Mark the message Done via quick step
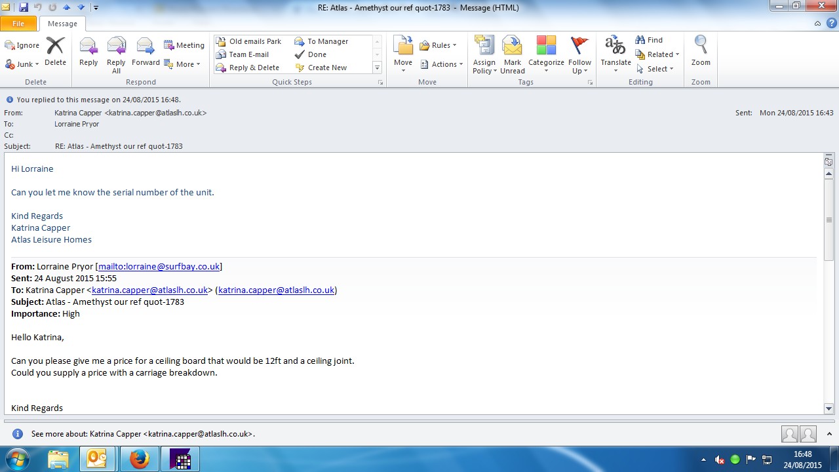 pyautogui.click(x=311, y=54)
